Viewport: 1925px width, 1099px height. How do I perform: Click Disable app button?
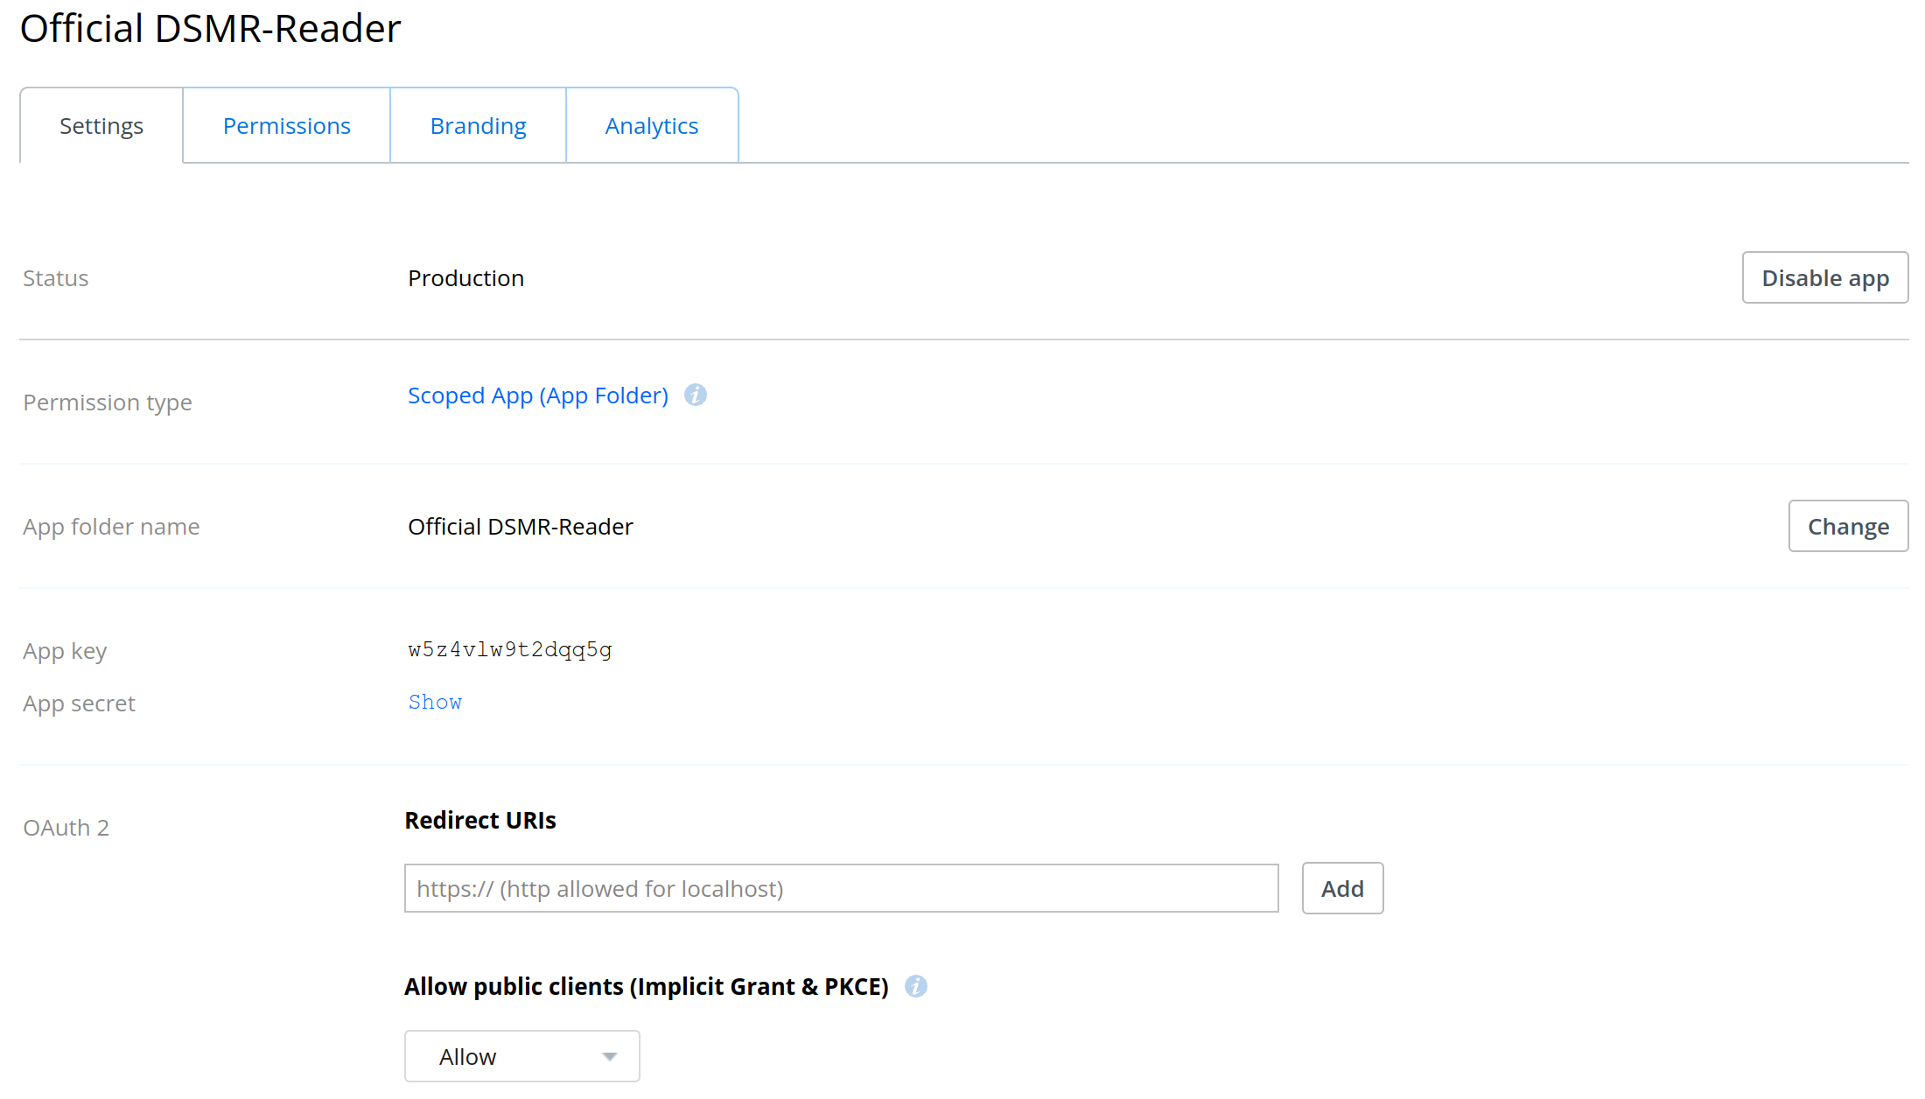point(1824,277)
